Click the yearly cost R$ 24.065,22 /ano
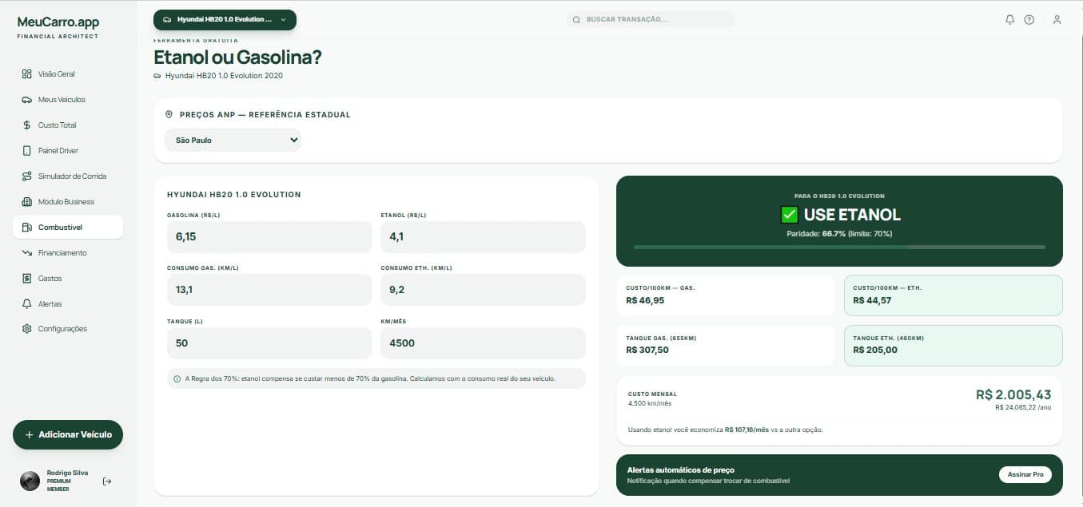 pyautogui.click(x=1023, y=407)
